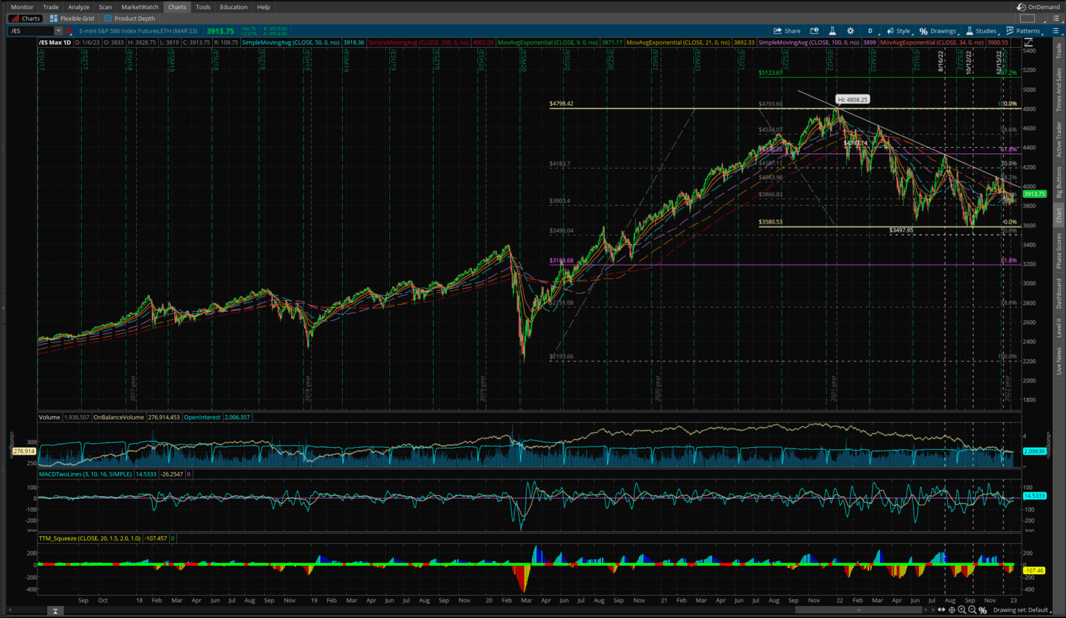This screenshot has width=1066, height=618.
Task: Click the percent drawing tool icon at bottom
Action: (x=983, y=610)
